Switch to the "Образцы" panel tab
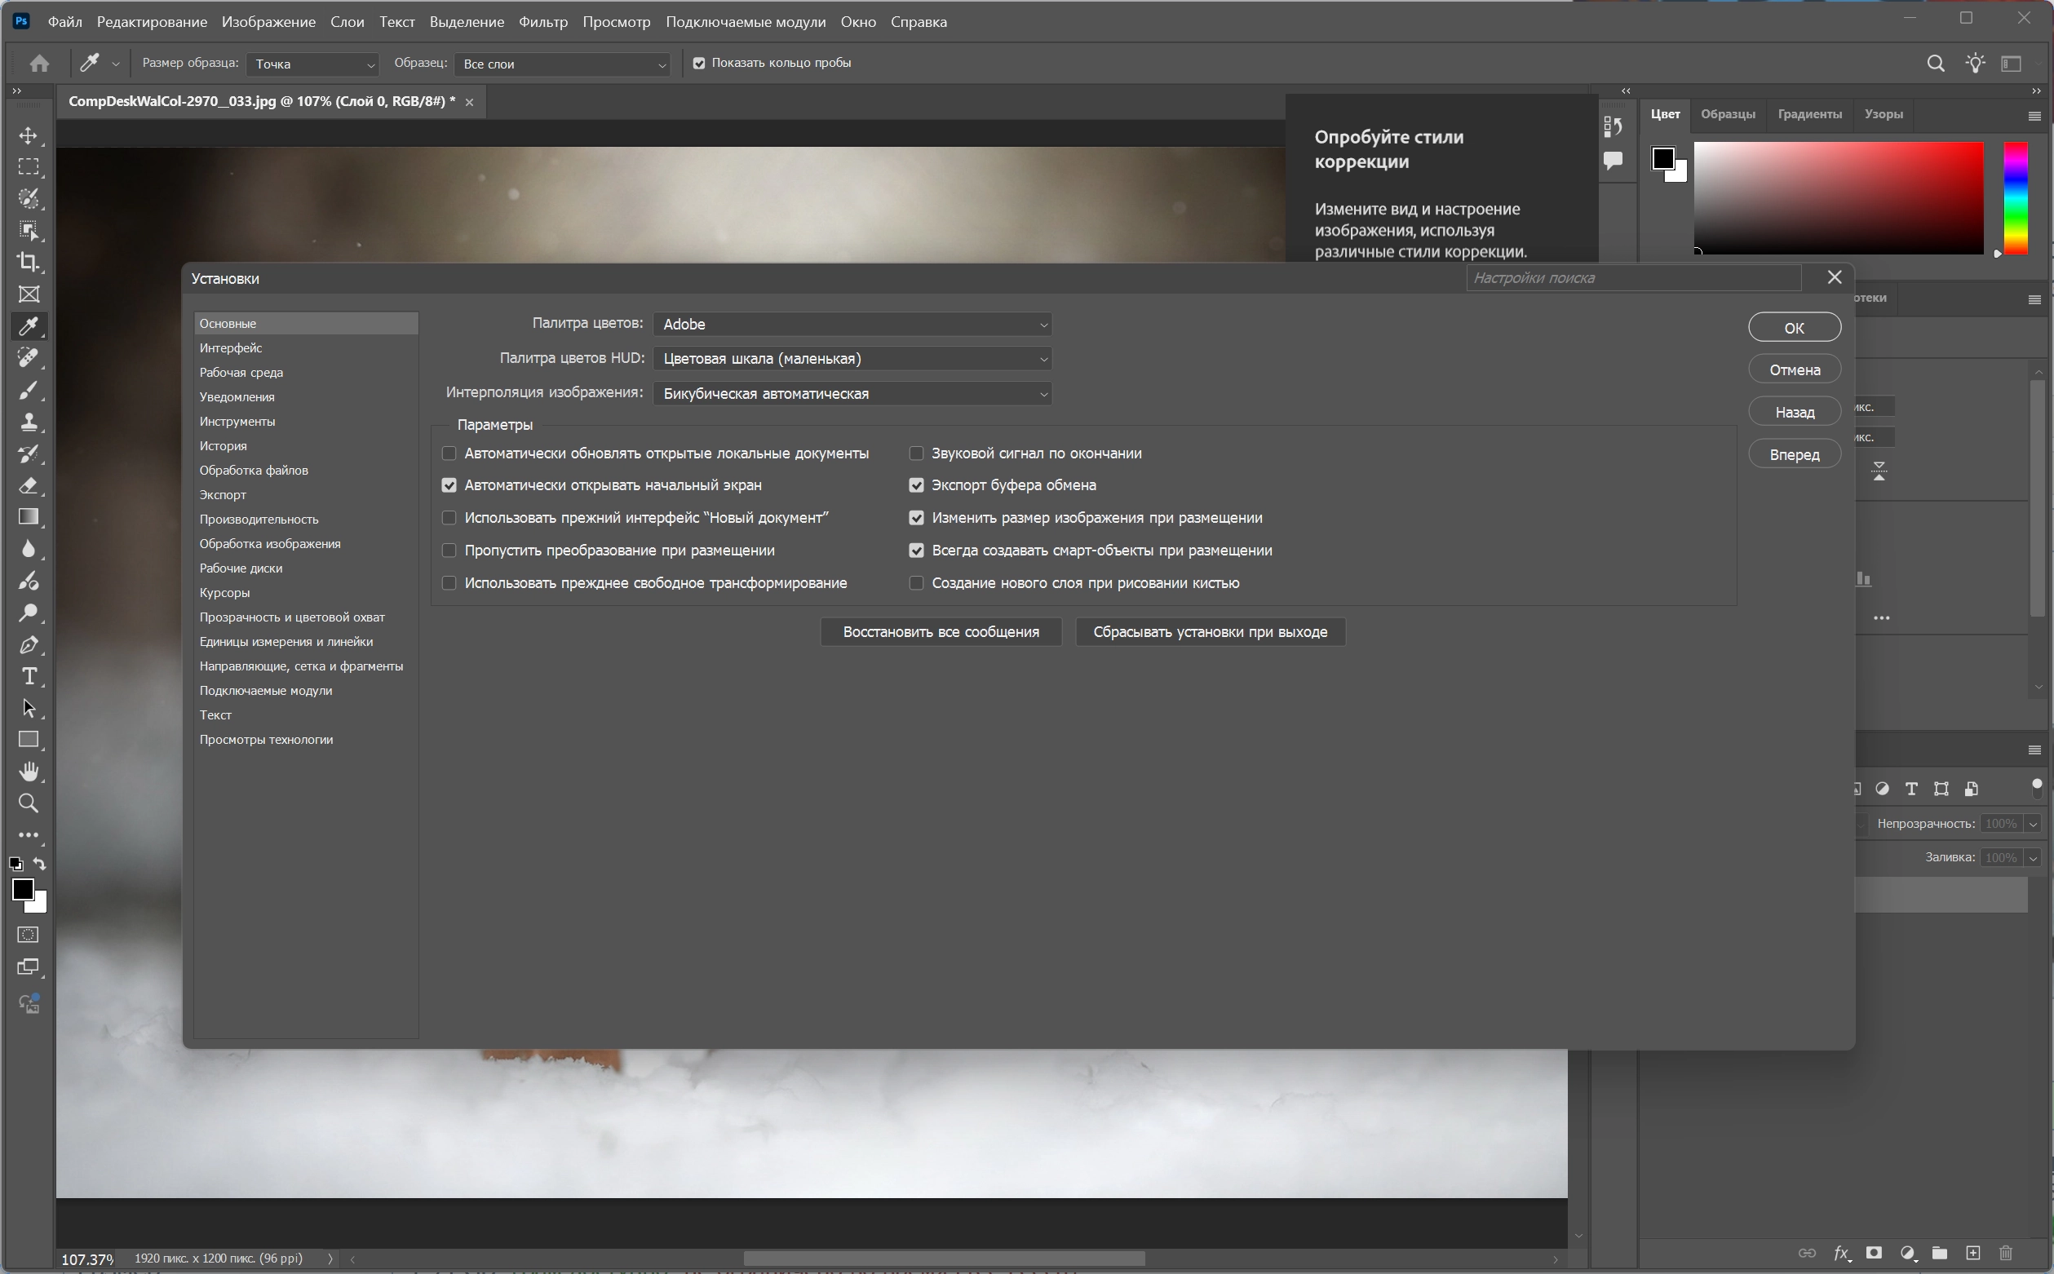Image resolution: width=2054 pixels, height=1274 pixels. coord(1728,113)
